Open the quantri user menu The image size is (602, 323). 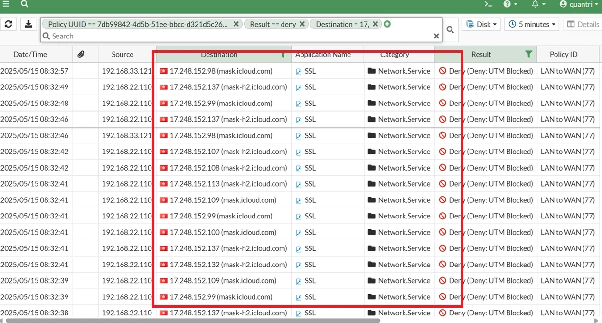[x=579, y=4]
